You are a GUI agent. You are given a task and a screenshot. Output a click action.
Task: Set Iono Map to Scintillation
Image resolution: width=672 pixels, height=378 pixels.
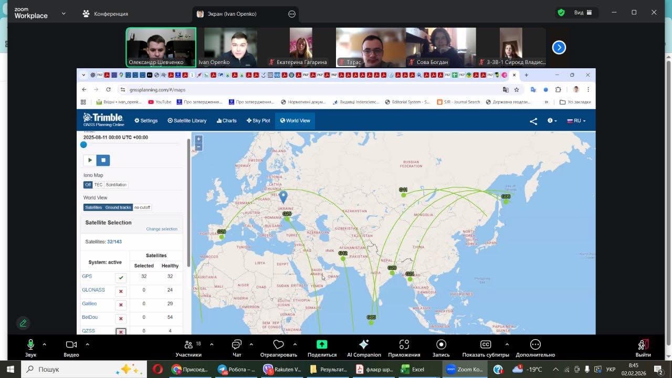116,185
